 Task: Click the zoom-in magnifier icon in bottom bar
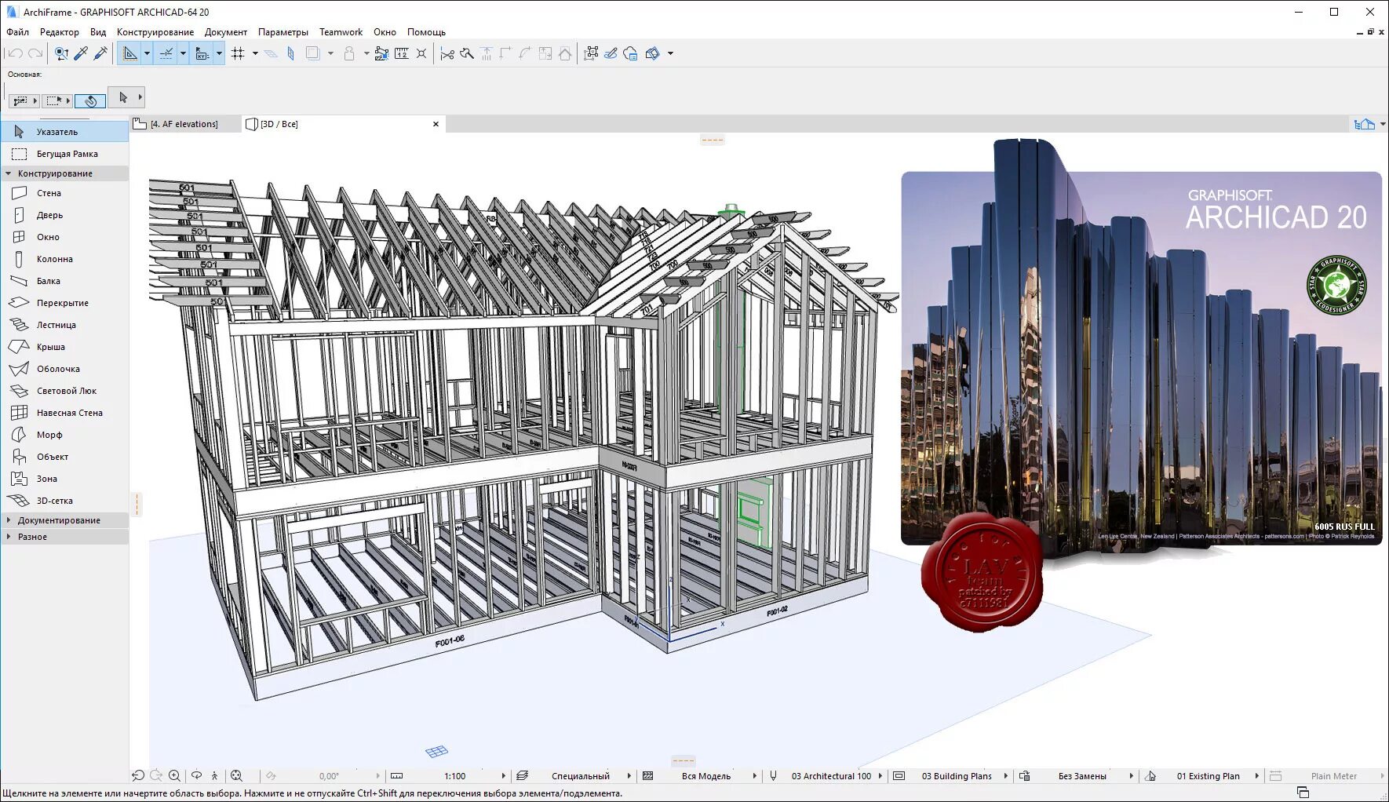coord(174,776)
